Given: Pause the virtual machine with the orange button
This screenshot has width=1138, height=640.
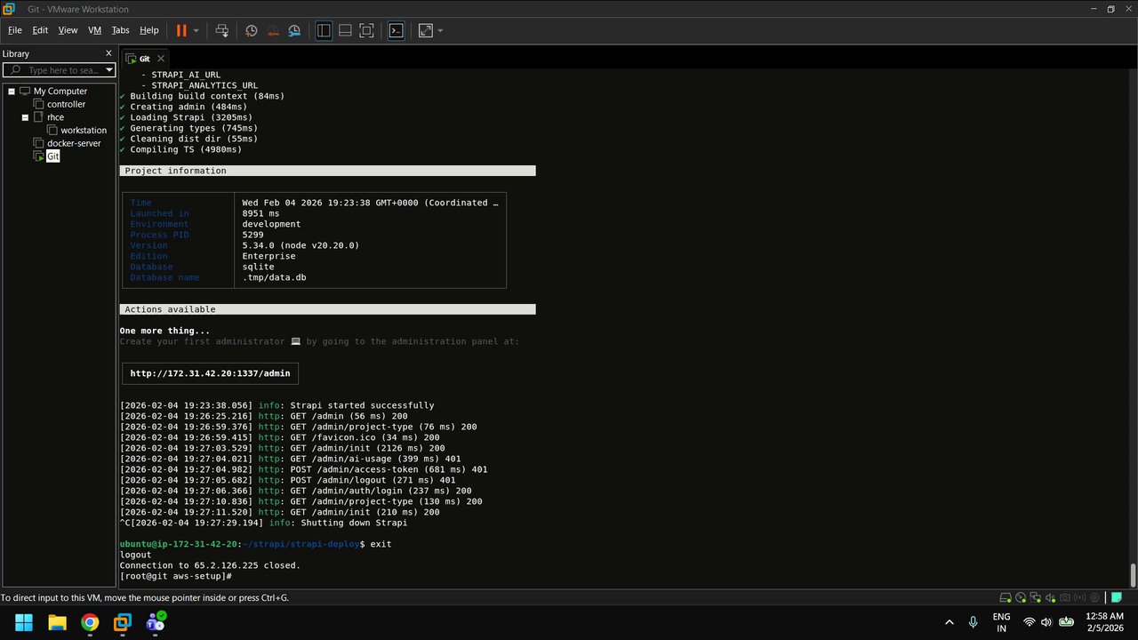Looking at the screenshot, I should pyautogui.click(x=181, y=30).
